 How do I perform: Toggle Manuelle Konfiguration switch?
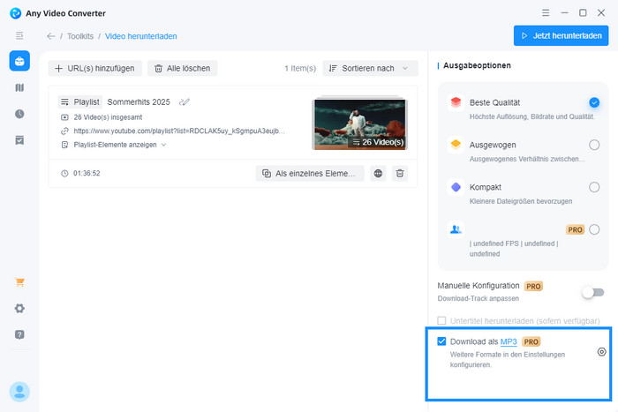click(x=593, y=292)
